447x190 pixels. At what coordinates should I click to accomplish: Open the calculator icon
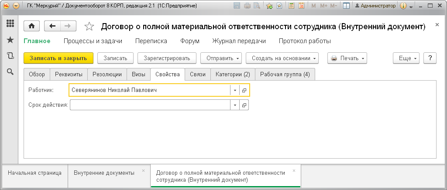click(x=291, y=6)
